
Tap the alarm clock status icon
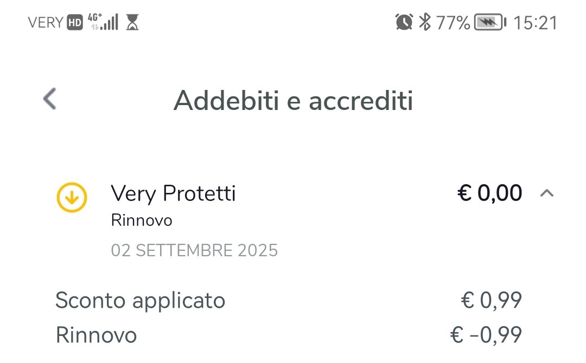point(404,22)
